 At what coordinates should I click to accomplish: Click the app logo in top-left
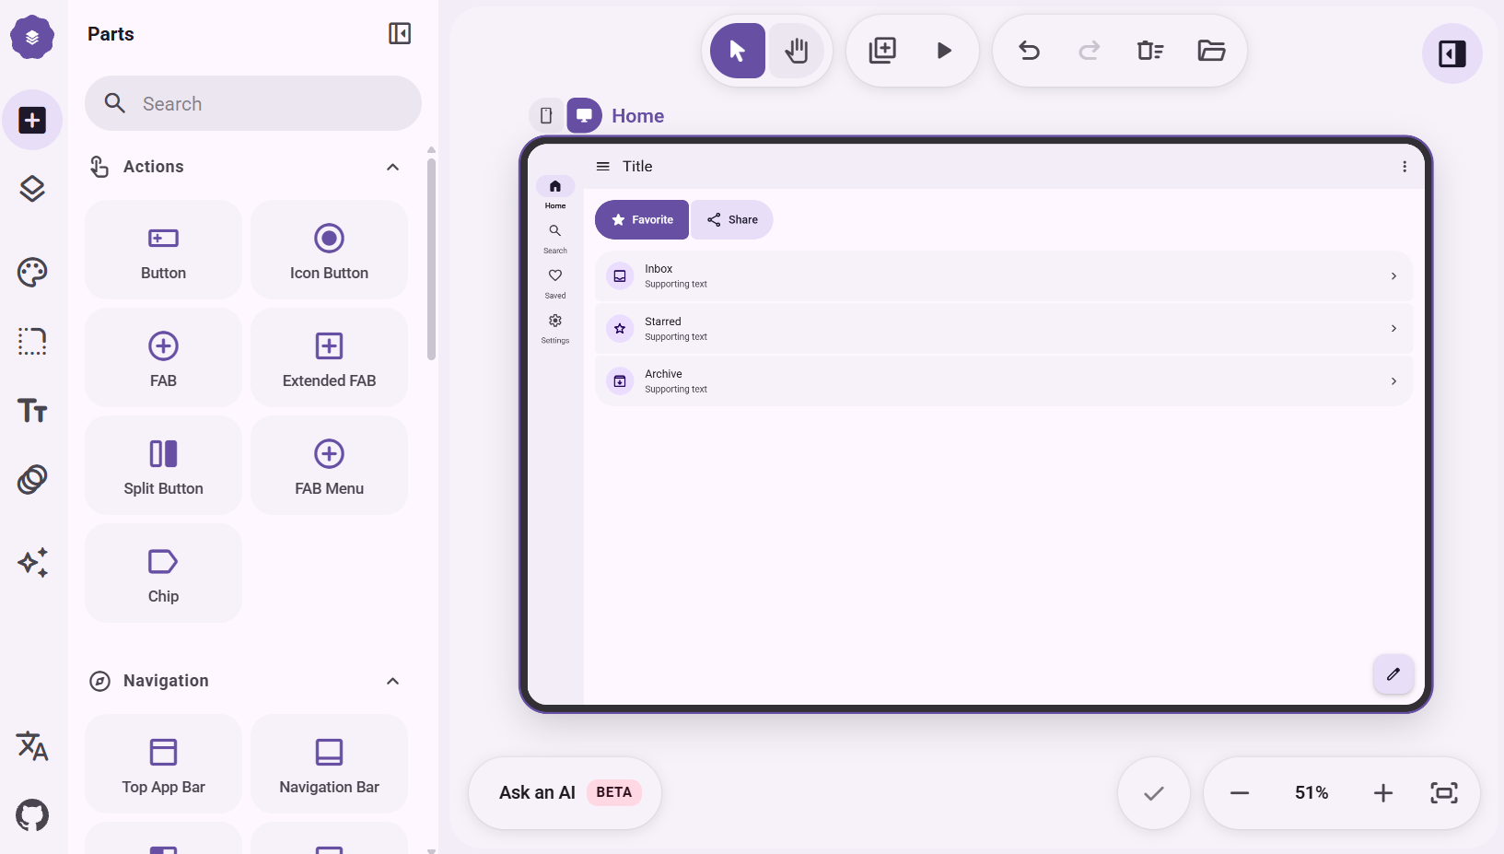32,37
